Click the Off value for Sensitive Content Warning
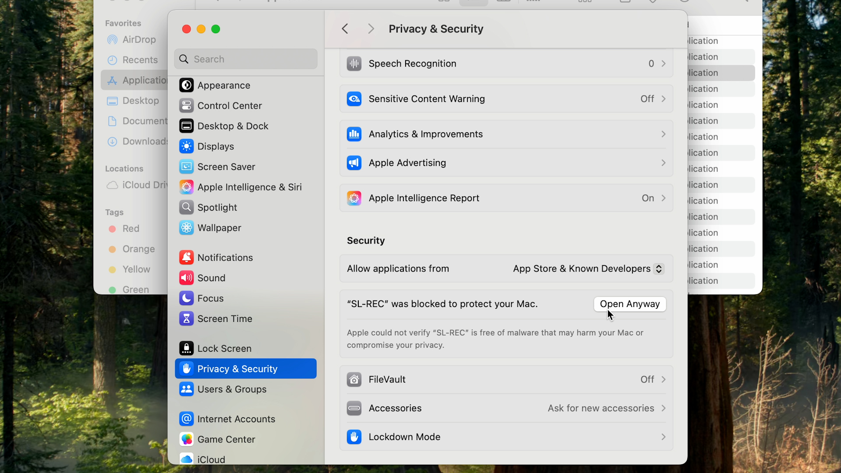The image size is (841, 473). [647, 99]
